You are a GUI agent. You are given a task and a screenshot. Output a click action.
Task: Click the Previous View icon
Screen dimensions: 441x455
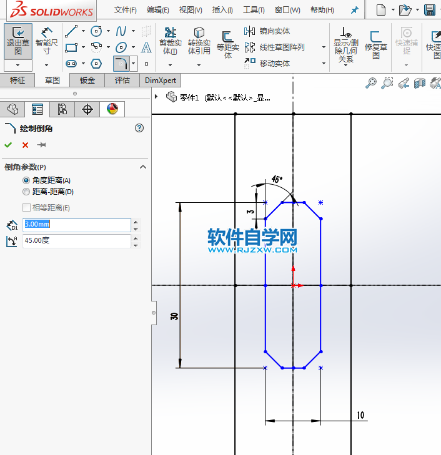(x=404, y=83)
